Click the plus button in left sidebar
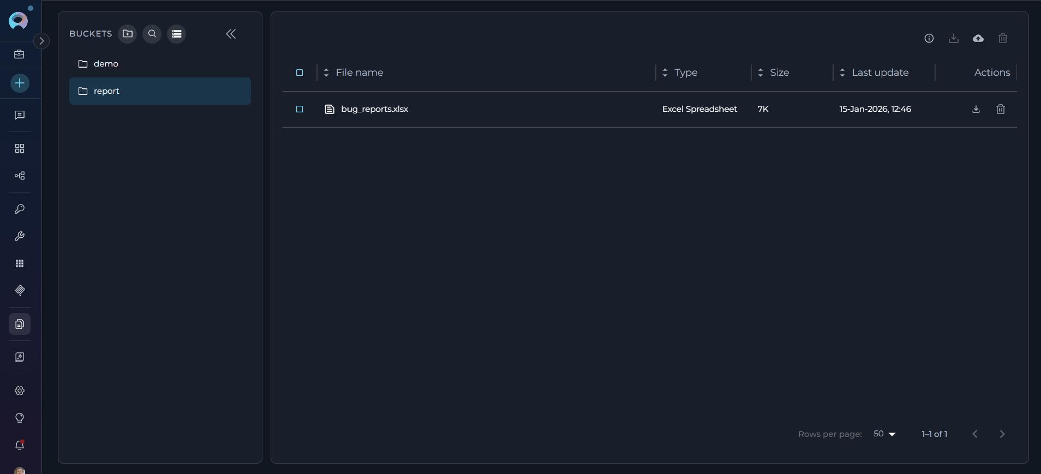 point(20,83)
